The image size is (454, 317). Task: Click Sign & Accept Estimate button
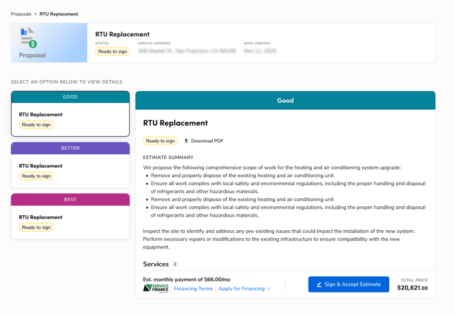(348, 284)
